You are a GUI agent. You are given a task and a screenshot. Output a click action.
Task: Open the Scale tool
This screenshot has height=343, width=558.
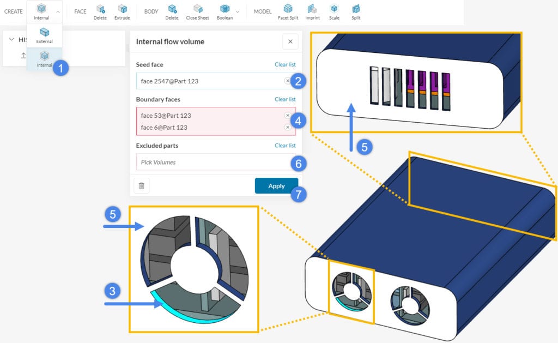coord(334,10)
